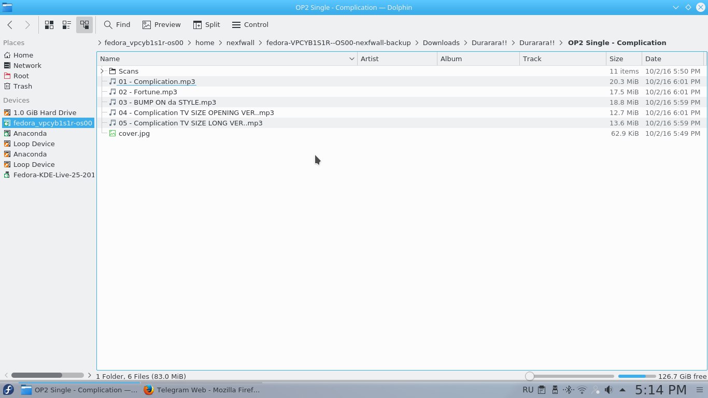Sort by the Album column header
The height and width of the screenshot is (398, 708).
478,59
